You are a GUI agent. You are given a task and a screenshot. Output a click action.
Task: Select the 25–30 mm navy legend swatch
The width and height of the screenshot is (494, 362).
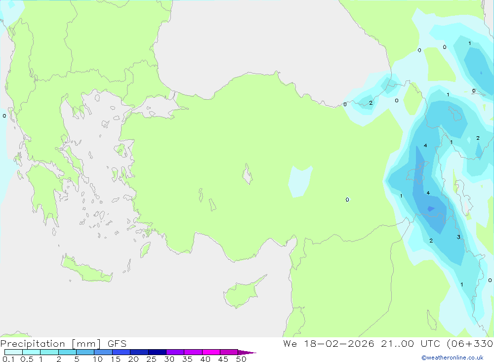click(x=157, y=352)
